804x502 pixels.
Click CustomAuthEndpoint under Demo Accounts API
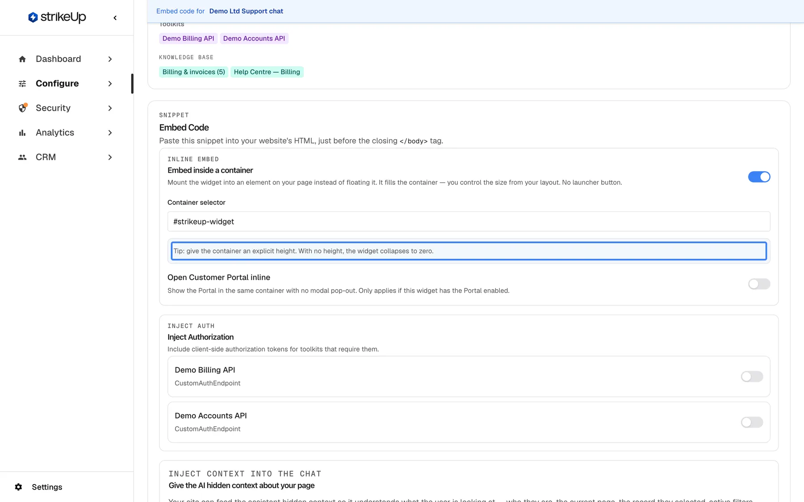(x=207, y=429)
